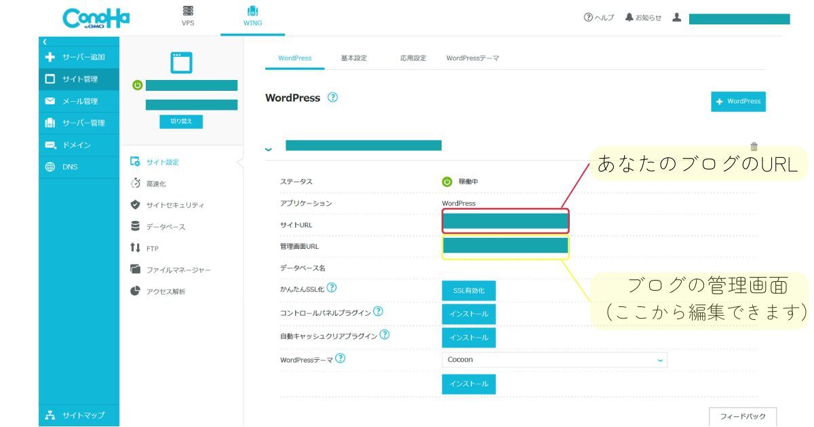
Task: Install the コントロールパネルプラグイン
Action: click(x=469, y=314)
